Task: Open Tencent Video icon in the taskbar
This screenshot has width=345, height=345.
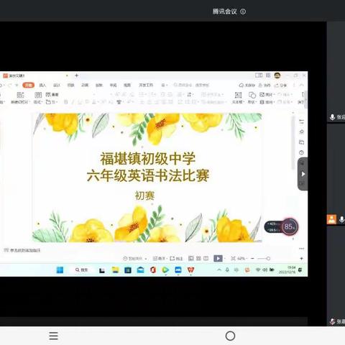Action: [x=165, y=270]
